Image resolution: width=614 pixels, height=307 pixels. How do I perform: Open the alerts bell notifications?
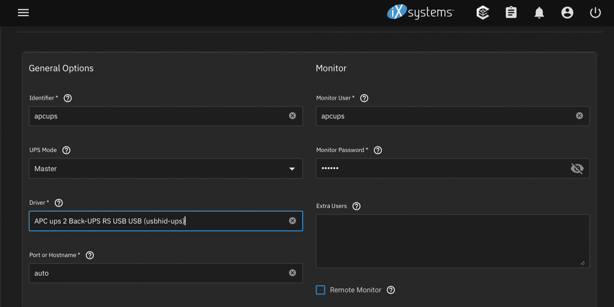539,13
